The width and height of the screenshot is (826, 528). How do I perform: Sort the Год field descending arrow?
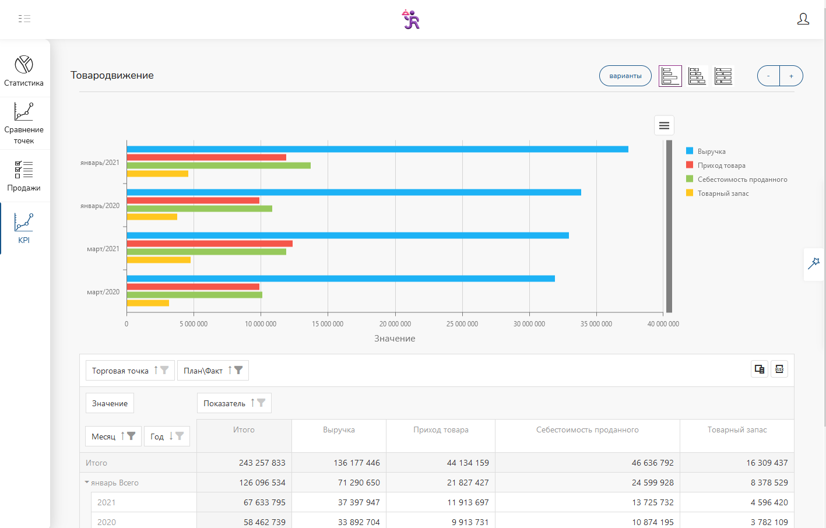click(171, 436)
